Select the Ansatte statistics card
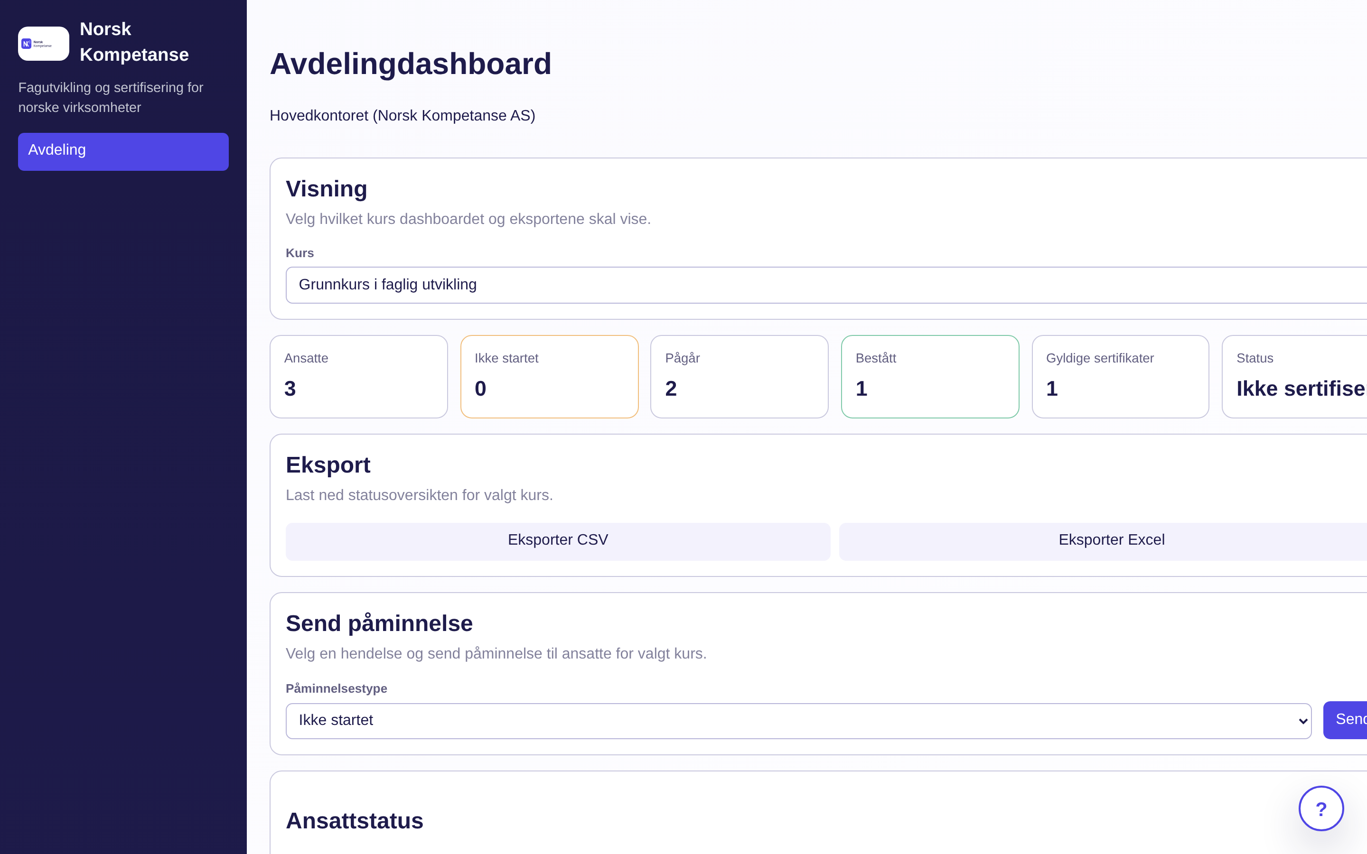 click(x=358, y=376)
